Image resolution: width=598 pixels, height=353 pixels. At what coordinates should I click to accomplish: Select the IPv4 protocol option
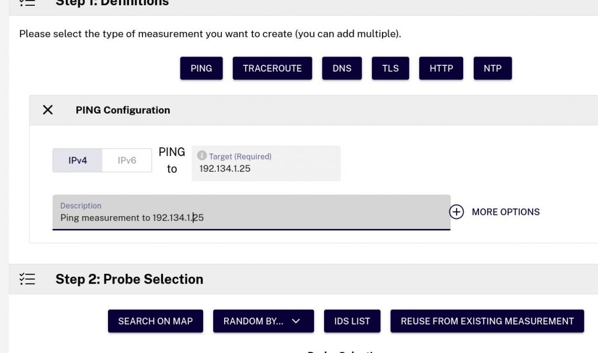pos(77,160)
